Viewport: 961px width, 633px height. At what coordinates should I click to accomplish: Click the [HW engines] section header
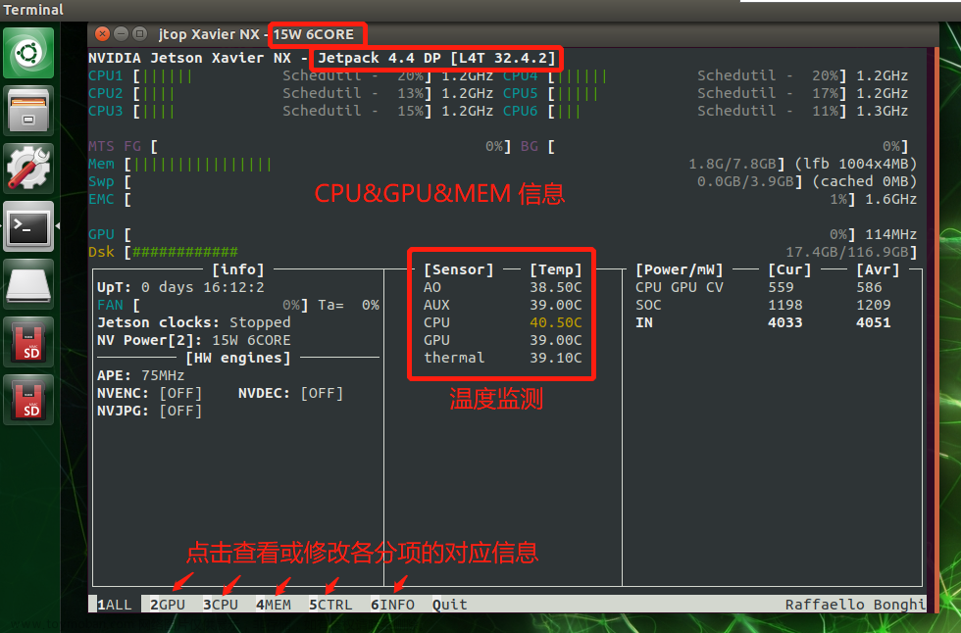(x=237, y=358)
